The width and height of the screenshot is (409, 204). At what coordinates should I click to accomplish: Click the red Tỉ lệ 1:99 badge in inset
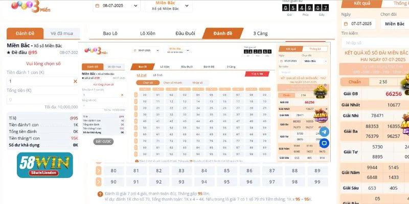pyautogui.click(x=257, y=74)
